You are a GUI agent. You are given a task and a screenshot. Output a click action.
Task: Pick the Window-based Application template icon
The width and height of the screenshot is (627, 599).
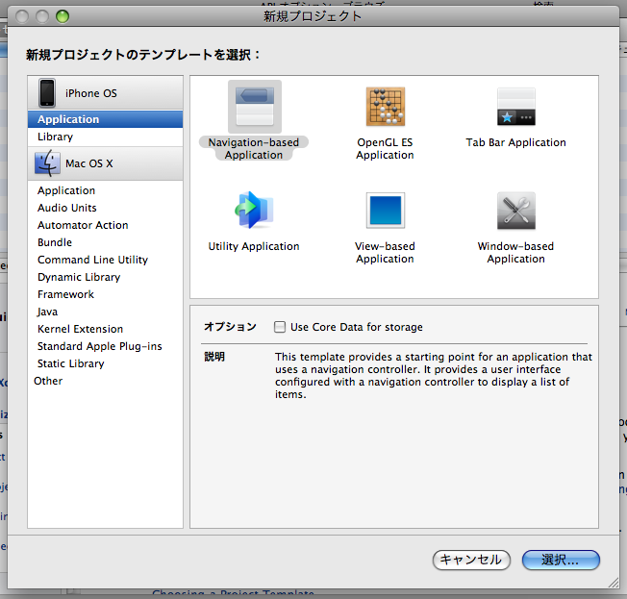[516, 211]
